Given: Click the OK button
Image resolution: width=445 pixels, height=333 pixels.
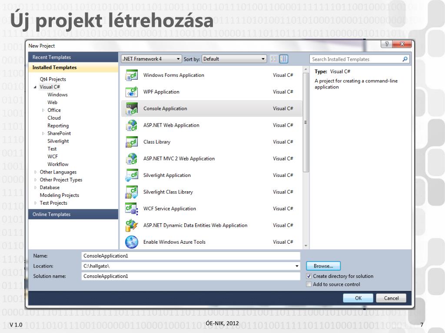Looking at the screenshot, I should [x=358, y=298].
